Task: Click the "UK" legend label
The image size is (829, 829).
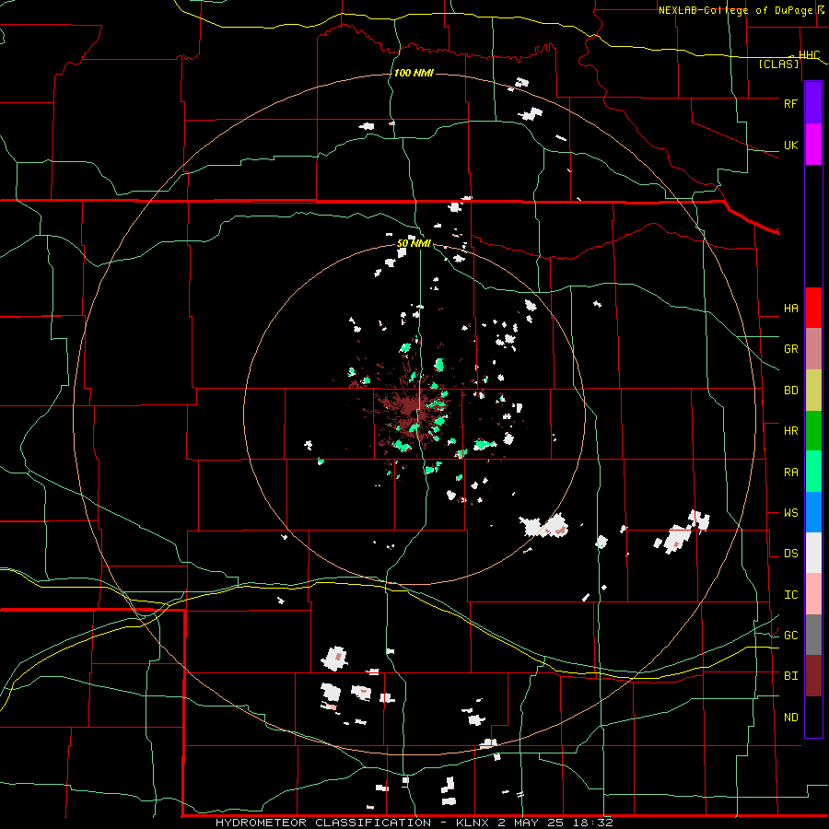Action: pyautogui.click(x=790, y=145)
